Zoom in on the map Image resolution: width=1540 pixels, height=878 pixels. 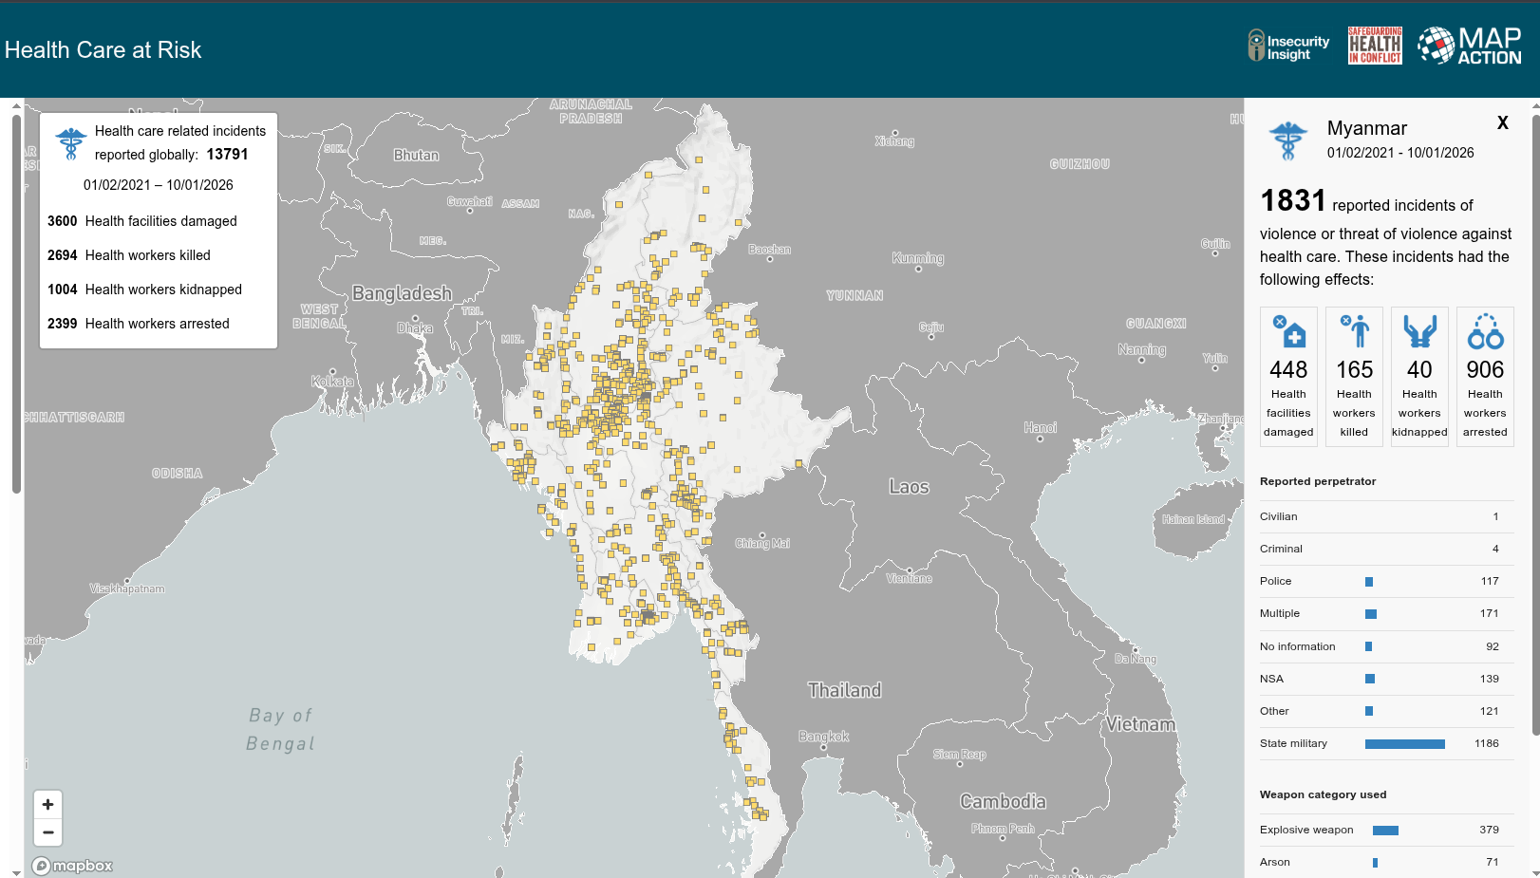point(48,804)
